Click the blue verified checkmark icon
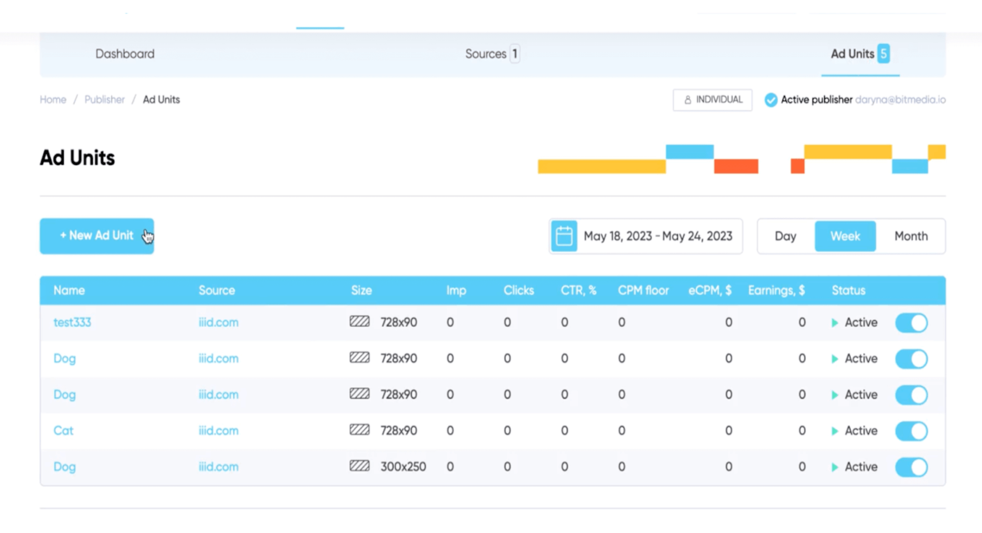Screen dimensions: 982x533 (771, 100)
